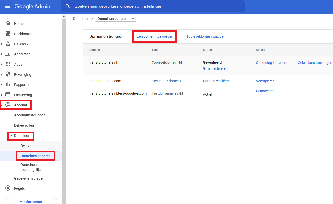Click the Apps grid icon

[8, 64]
